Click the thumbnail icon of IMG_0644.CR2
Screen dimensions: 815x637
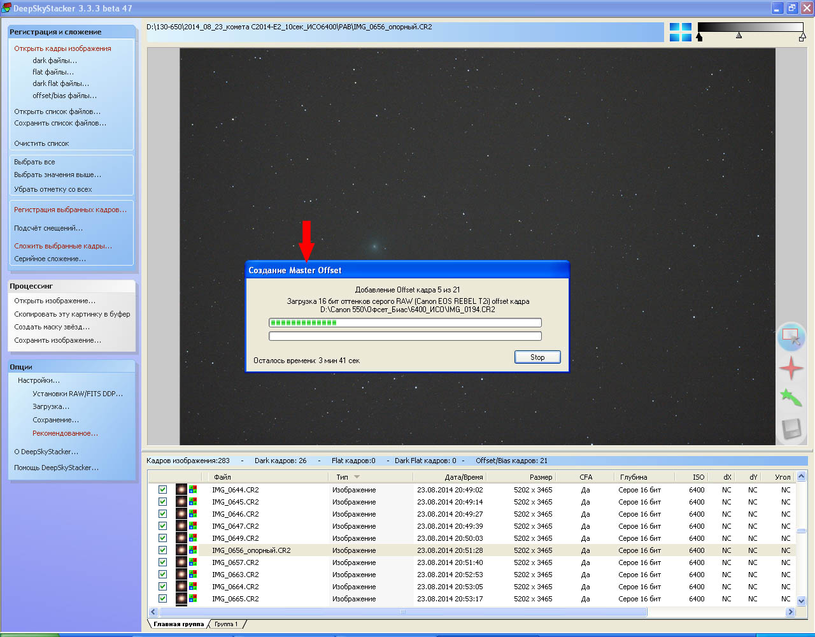181,490
